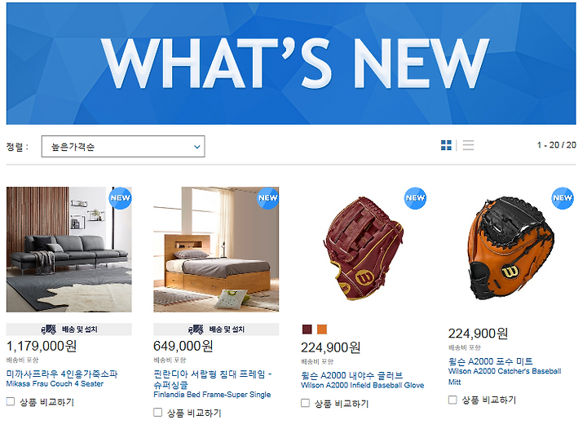Switch to list view layout icon

click(468, 145)
